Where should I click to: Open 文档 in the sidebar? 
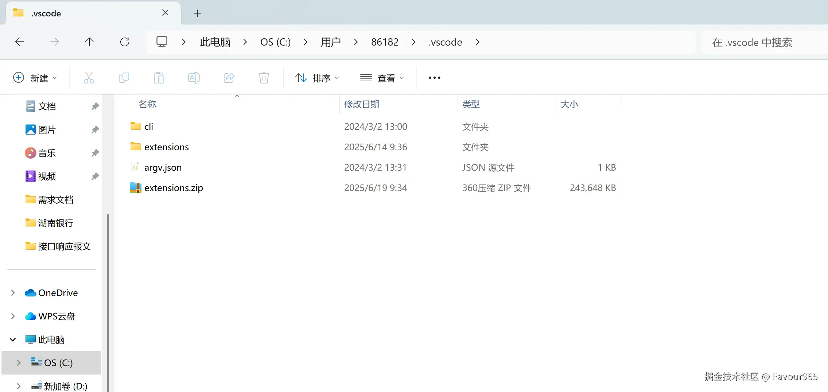[47, 106]
